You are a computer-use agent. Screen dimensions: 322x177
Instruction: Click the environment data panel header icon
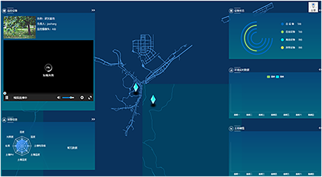231,70
